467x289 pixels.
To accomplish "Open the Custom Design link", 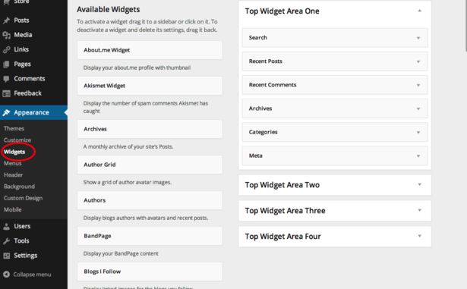I will pyautogui.click(x=24, y=198).
